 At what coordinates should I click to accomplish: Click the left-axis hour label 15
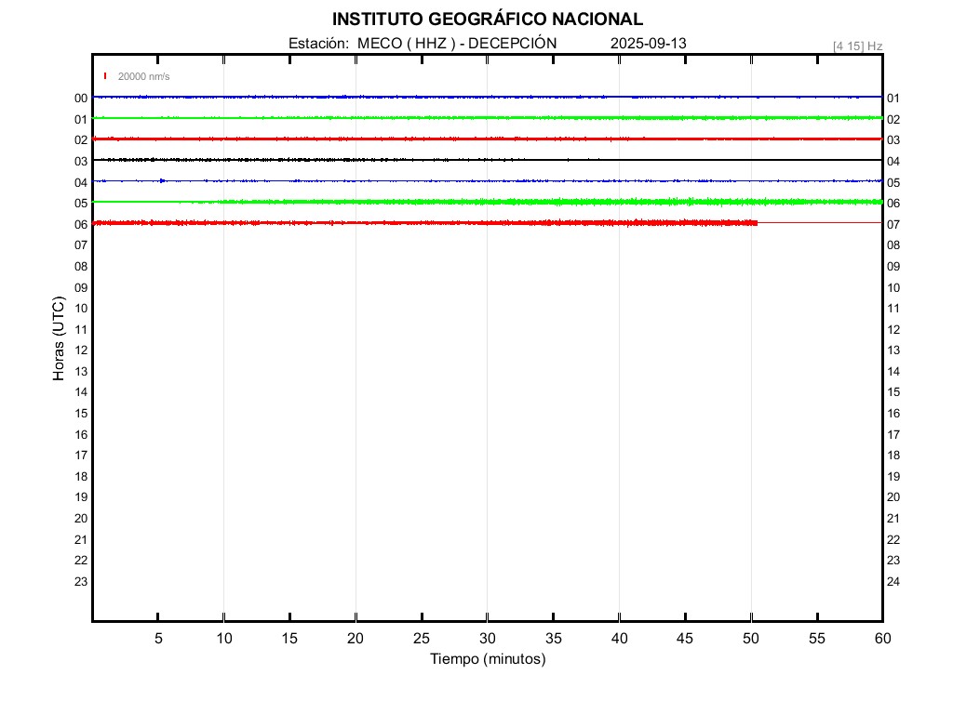pyautogui.click(x=81, y=414)
